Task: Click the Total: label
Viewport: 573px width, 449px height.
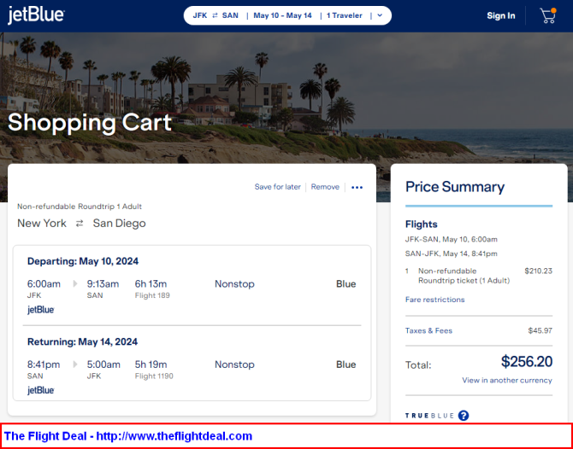Action: [x=418, y=365]
